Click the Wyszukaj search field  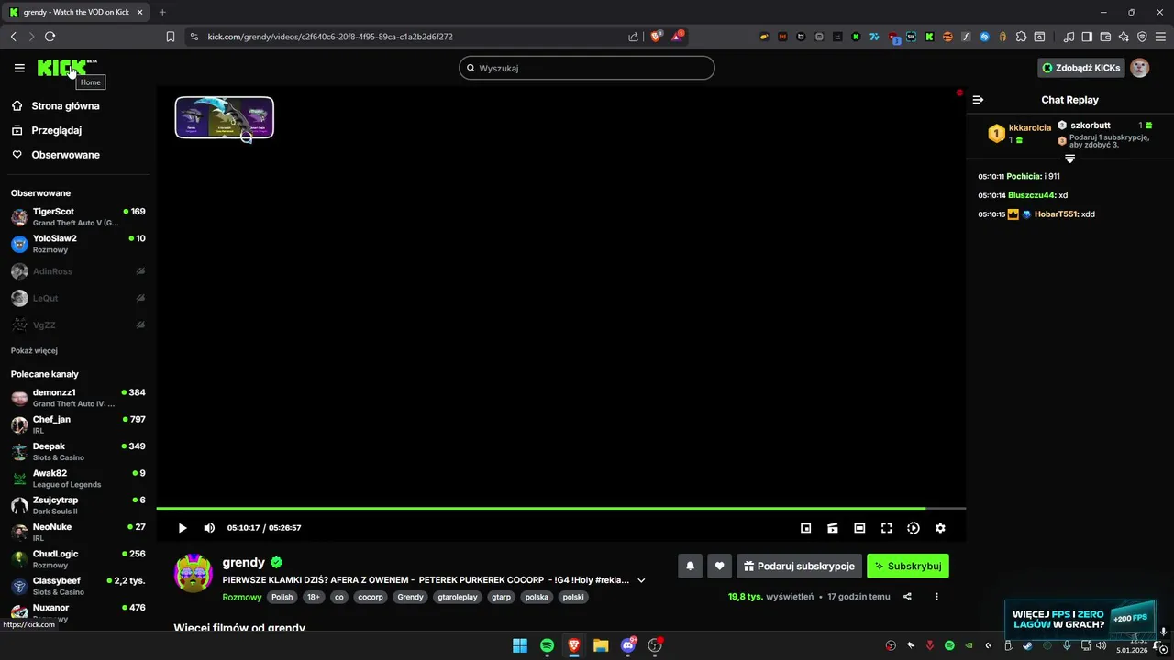pos(587,68)
